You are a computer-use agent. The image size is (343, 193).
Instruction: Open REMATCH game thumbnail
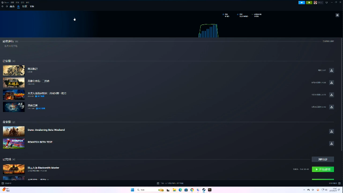tap(14, 143)
